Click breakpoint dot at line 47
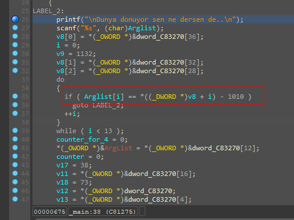Image resolution: width=294 pixels, height=220 pixels. pos(15,199)
